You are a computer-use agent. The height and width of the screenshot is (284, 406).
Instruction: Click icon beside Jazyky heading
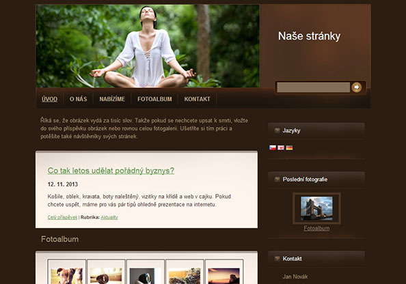point(277,130)
